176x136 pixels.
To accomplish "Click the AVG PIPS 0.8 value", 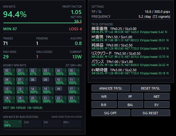I will 78,43.
